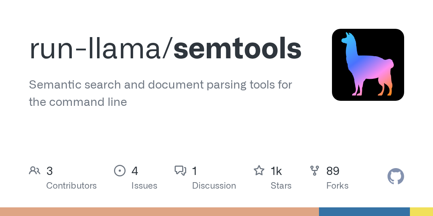Click the "run-llama" owner name
The width and height of the screenshot is (433, 216).
96,49
